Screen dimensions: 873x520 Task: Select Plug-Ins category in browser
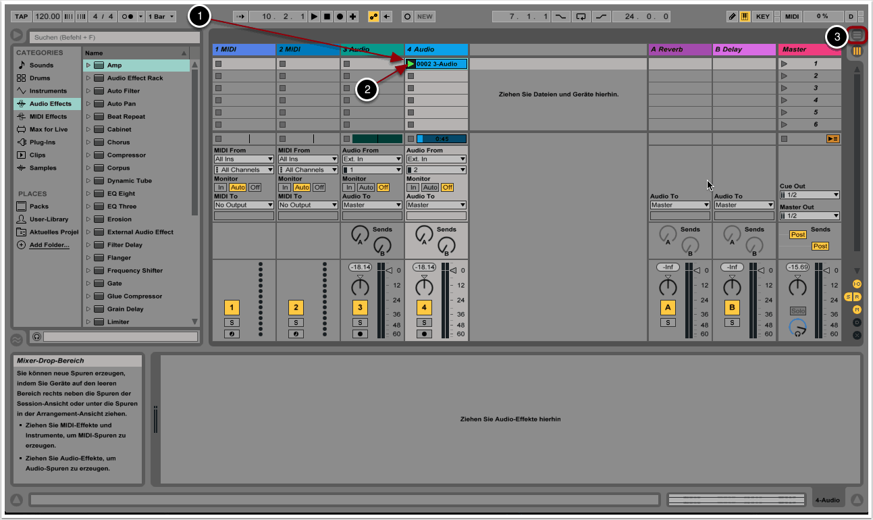coord(42,142)
